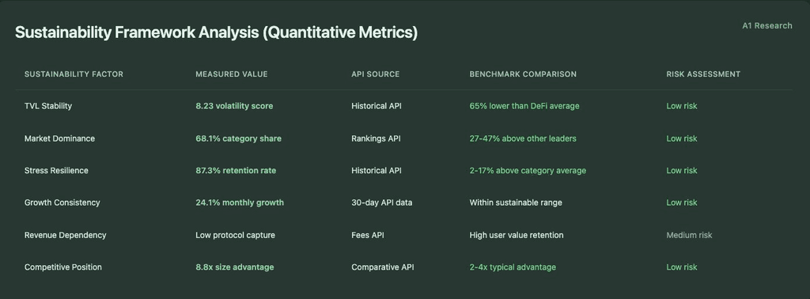Click the TVL Stability row label
This screenshot has height=299, width=810.
(48, 106)
